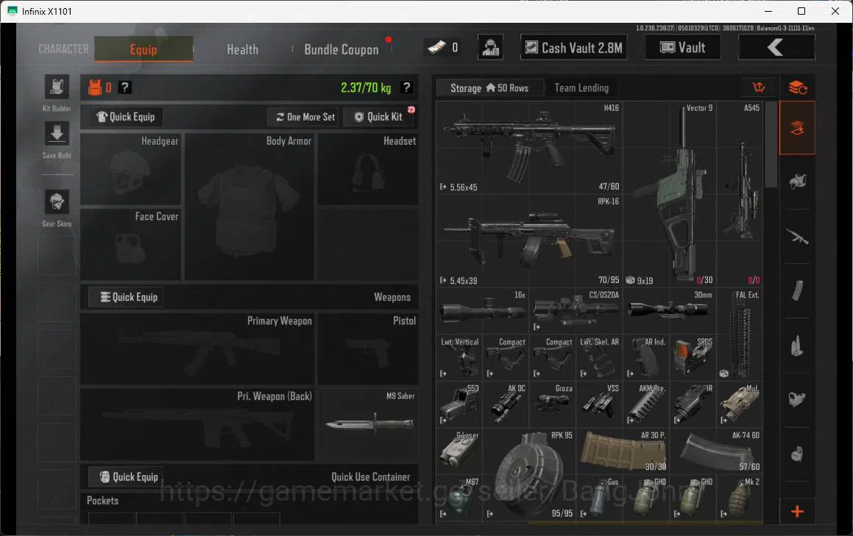This screenshot has height=536, width=853.
Task: Select the all-items stack filter icon
Action: click(x=798, y=87)
